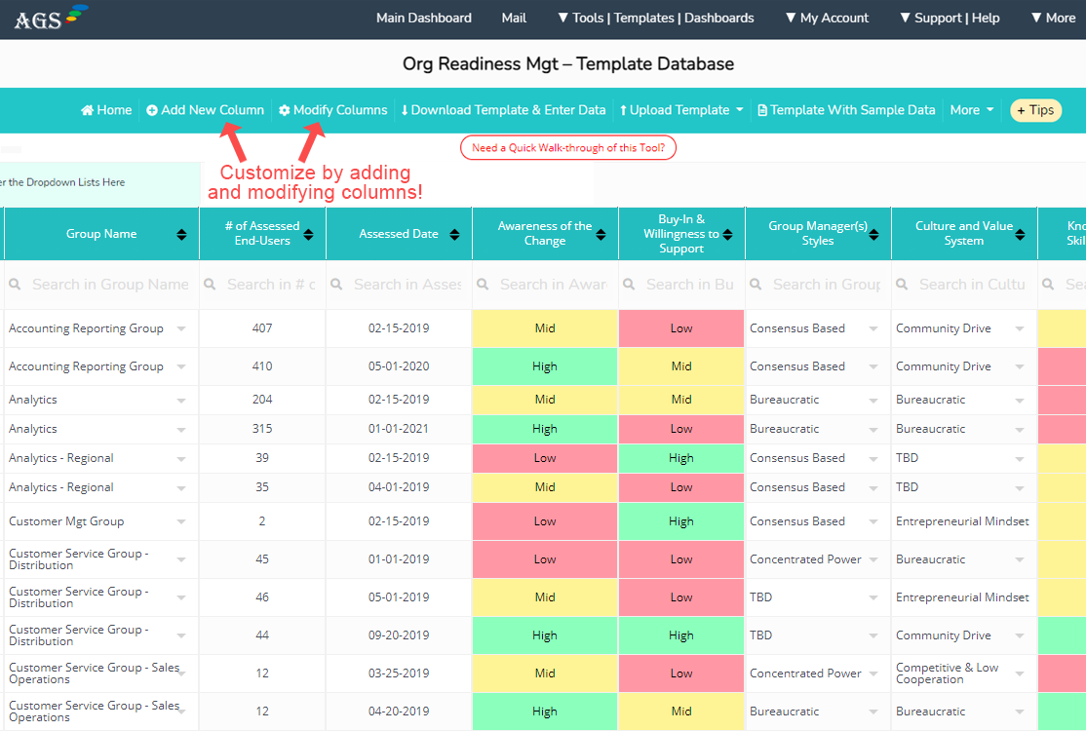Click the + Tips button

pyautogui.click(x=1035, y=110)
